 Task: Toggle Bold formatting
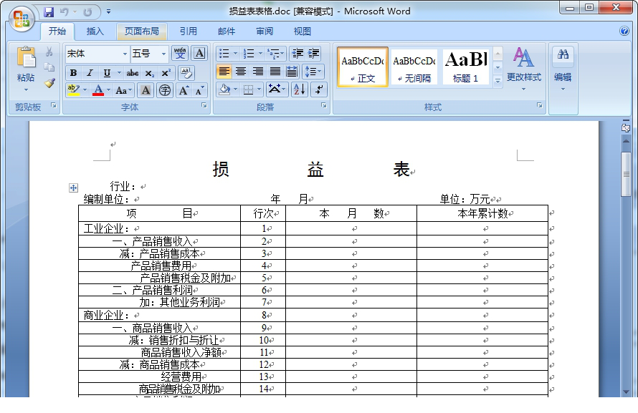point(73,73)
